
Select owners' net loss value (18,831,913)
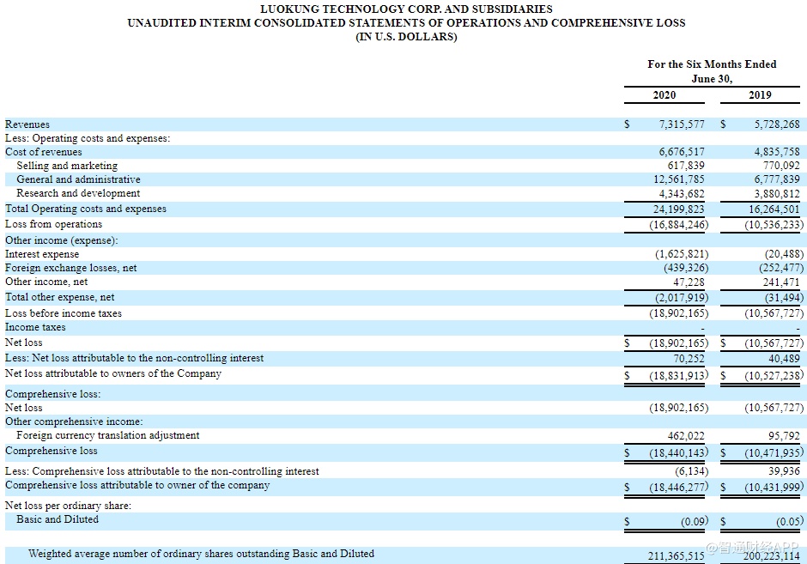point(679,376)
